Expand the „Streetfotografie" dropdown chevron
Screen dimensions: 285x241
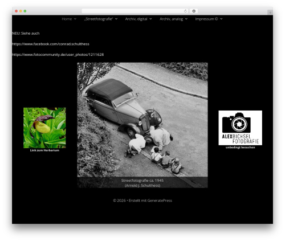coord(116,19)
